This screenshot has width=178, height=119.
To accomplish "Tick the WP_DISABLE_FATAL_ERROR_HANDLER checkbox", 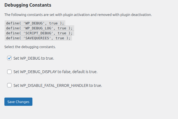I will (9, 85).
